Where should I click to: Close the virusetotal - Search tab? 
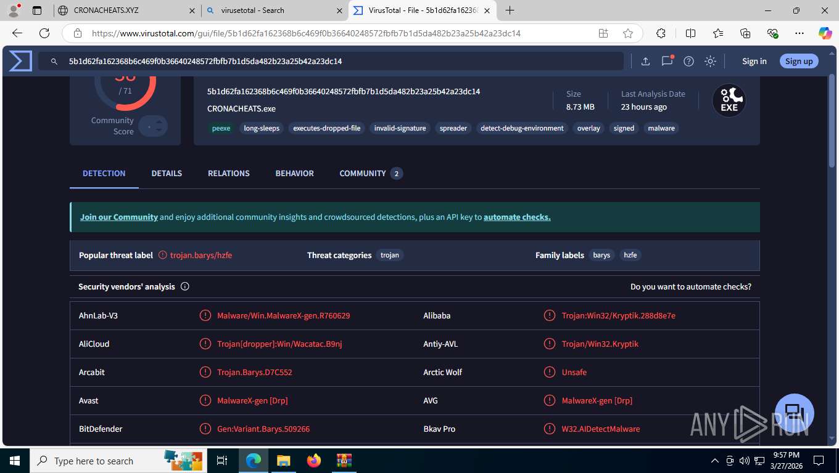339,10
